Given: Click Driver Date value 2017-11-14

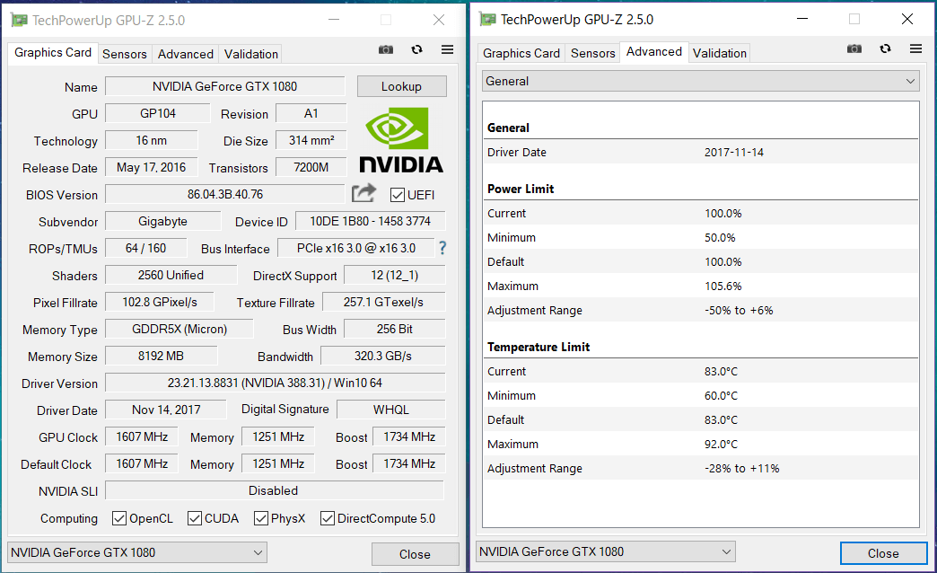Looking at the screenshot, I should (x=734, y=153).
